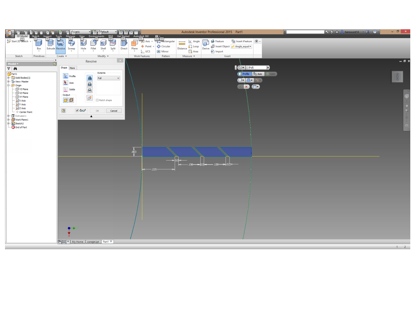Toggle the preview eyeglasses checkbox in Revolve dialog

(77, 110)
